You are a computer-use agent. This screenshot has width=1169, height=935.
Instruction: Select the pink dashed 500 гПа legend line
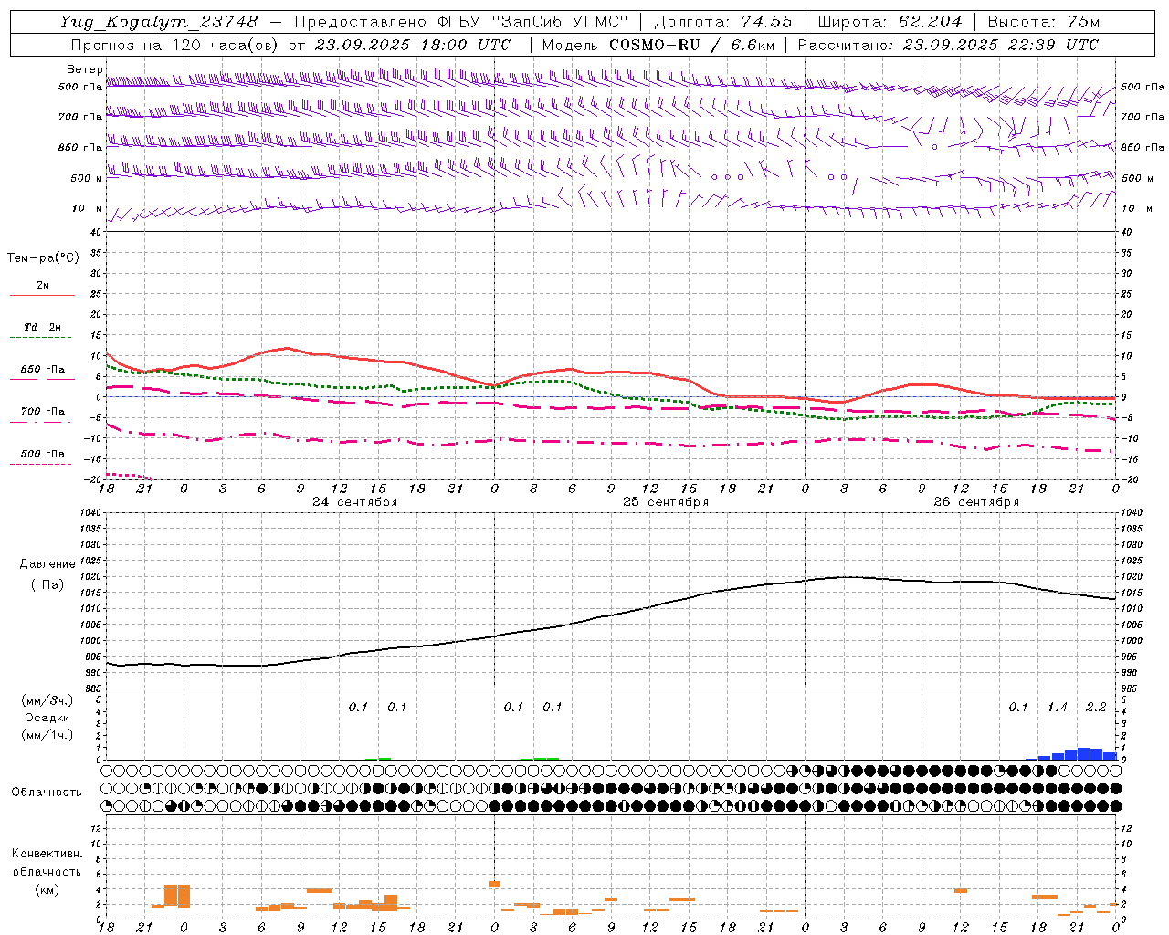click(40, 465)
